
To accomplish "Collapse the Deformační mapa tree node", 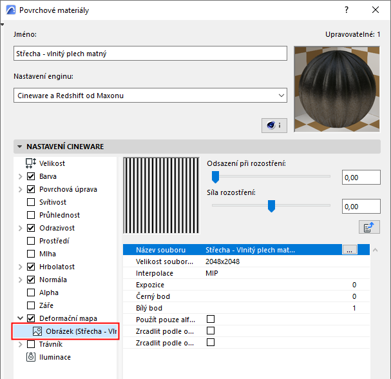I will pos(20,318).
